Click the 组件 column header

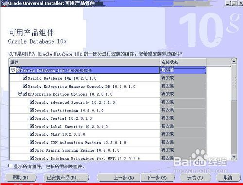point(85,62)
